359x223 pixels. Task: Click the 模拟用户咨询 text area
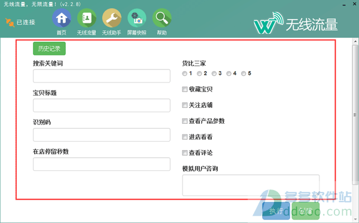point(251,185)
